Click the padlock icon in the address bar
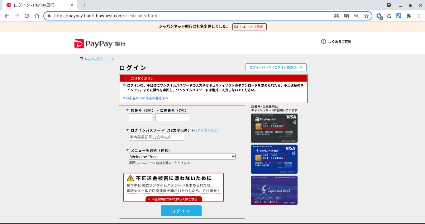The width and height of the screenshot is (425, 224). pyautogui.click(x=50, y=16)
